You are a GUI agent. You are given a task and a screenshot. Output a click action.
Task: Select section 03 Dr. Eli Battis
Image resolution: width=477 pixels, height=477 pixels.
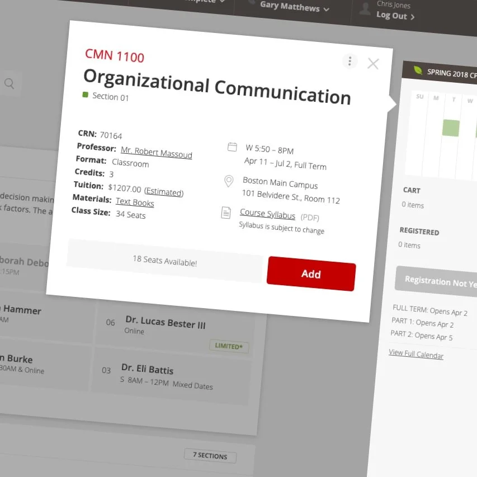tap(171, 377)
